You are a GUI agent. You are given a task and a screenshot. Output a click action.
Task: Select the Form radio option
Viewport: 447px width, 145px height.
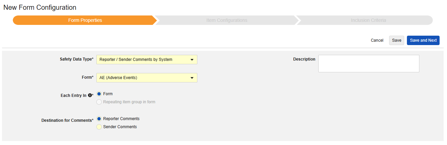[99, 94]
